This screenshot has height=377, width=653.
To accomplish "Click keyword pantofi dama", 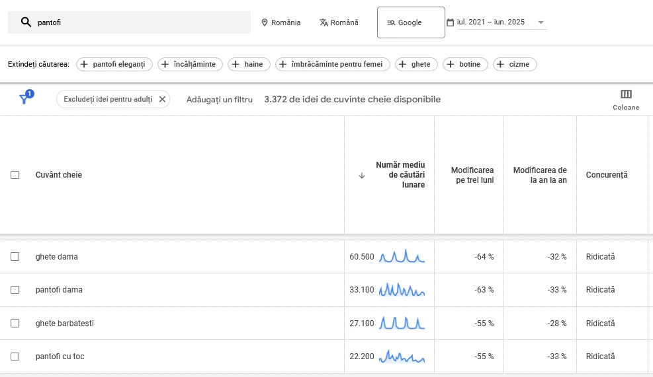I will 59,290.
